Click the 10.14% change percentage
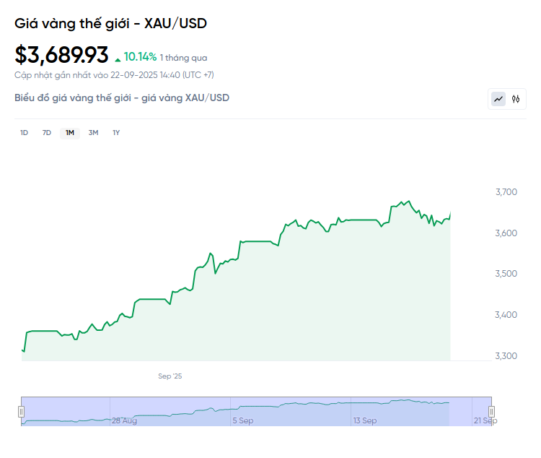This screenshot has width=541, height=458. (140, 56)
